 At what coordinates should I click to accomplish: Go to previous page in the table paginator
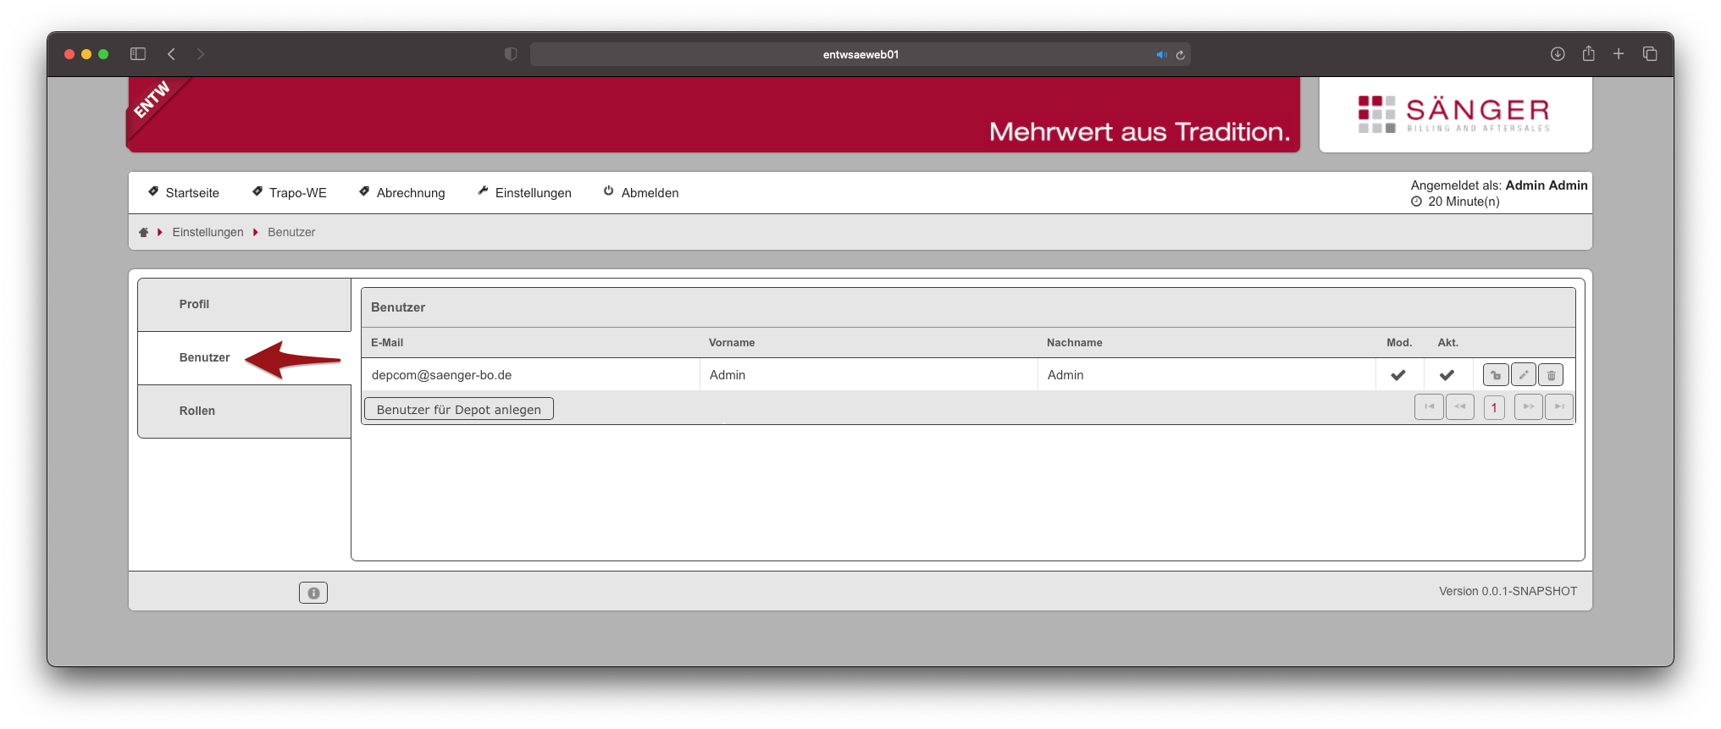(x=1460, y=407)
